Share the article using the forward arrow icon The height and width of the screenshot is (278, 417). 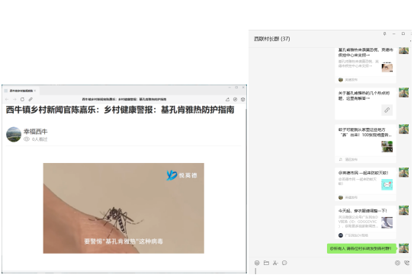point(227,99)
